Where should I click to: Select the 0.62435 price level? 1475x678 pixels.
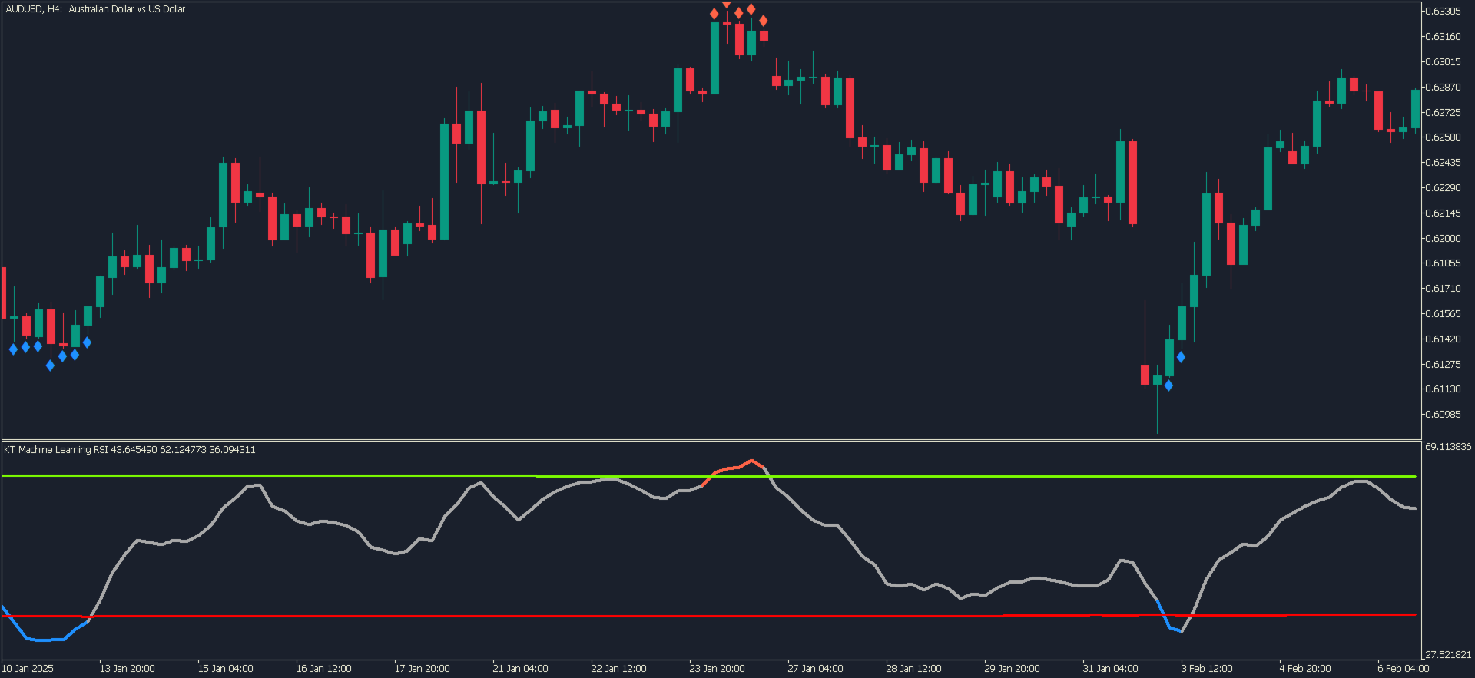coord(1443,163)
